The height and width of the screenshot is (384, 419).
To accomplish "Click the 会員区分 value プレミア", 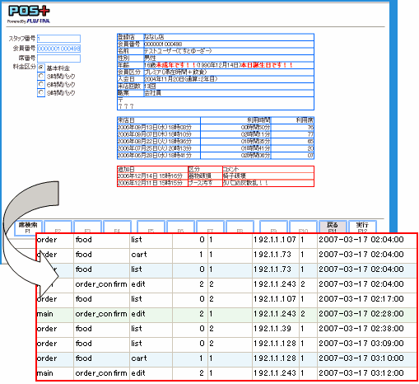I will click(175, 72).
